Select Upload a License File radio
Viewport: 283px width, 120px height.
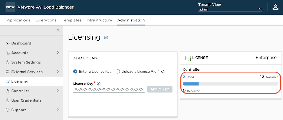(x=118, y=72)
